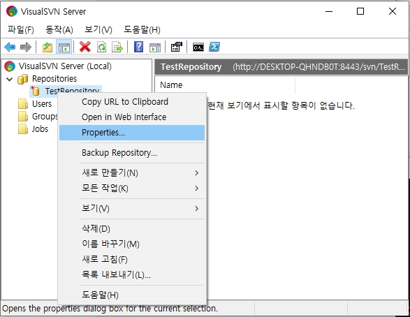Click the Properties toolbar icon
The image size is (410, 317).
click(177, 47)
